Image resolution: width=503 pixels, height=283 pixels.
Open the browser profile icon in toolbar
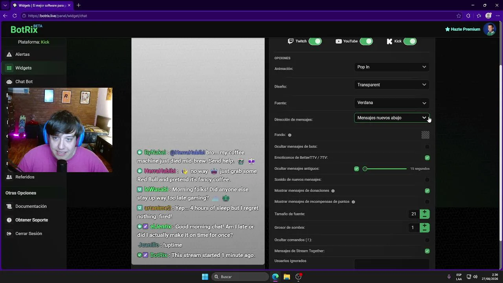coord(488,16)
